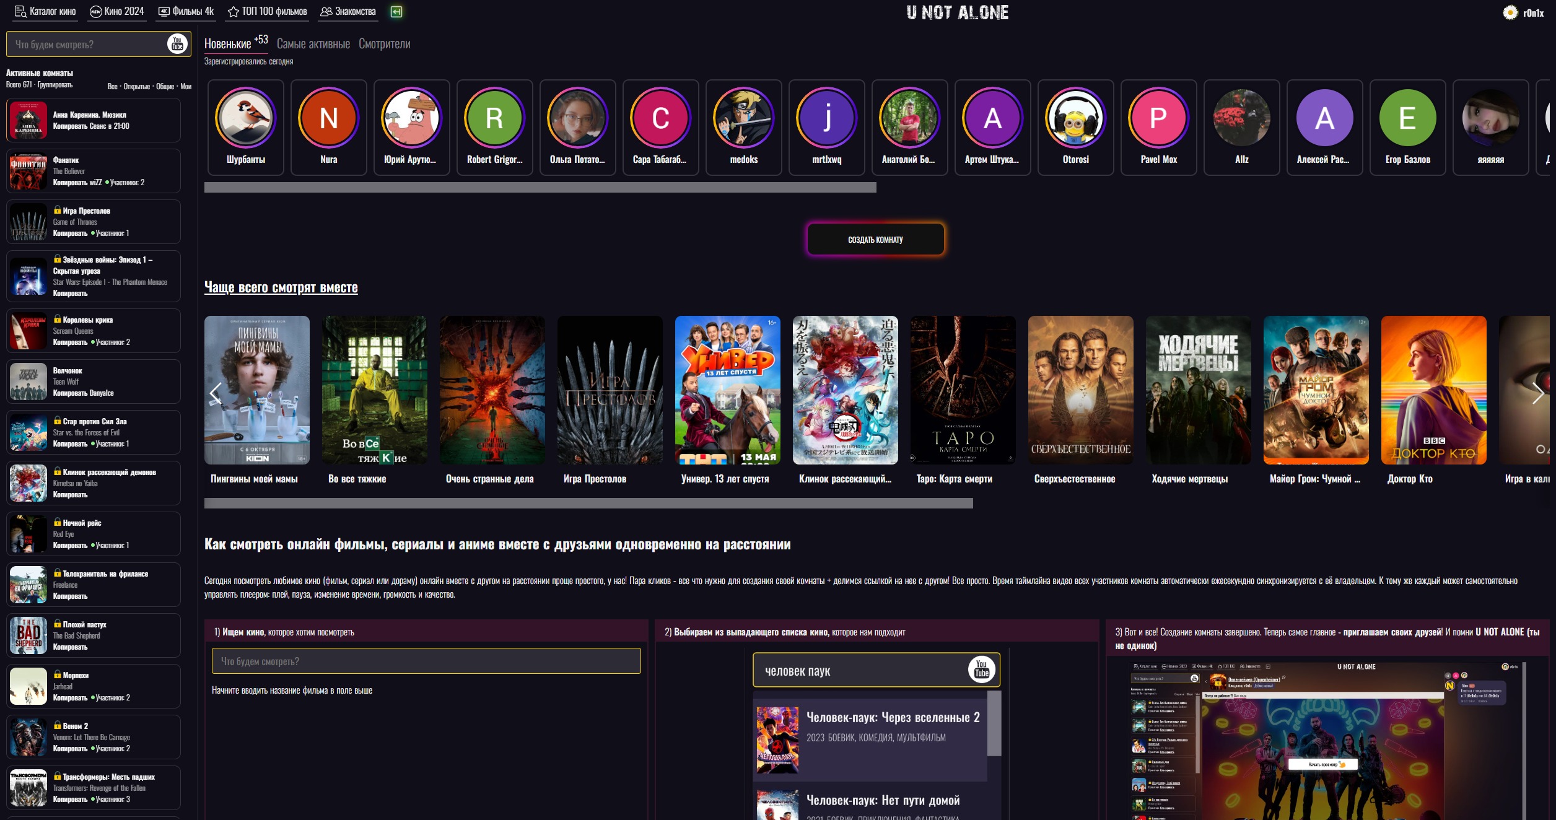Screen dimensions: 1556x820
Task: Copy link for Королевы крика room
Action: [x=70, y=342]
